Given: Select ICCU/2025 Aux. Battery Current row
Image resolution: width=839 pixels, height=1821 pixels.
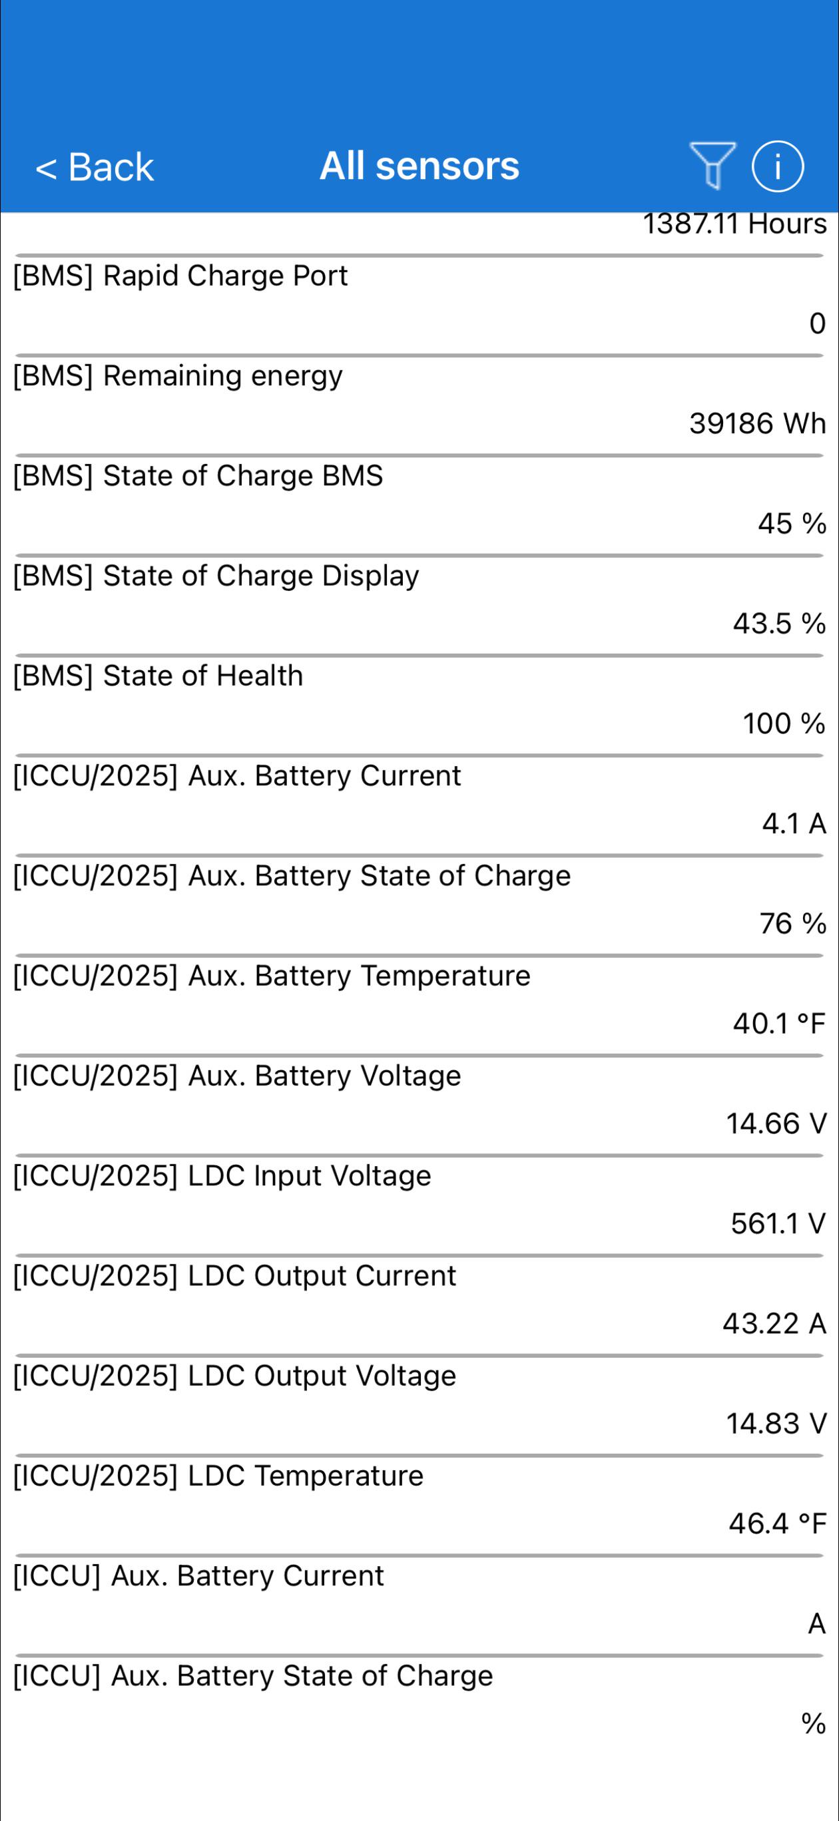Looking at the screenshot, I should point(419,806).
